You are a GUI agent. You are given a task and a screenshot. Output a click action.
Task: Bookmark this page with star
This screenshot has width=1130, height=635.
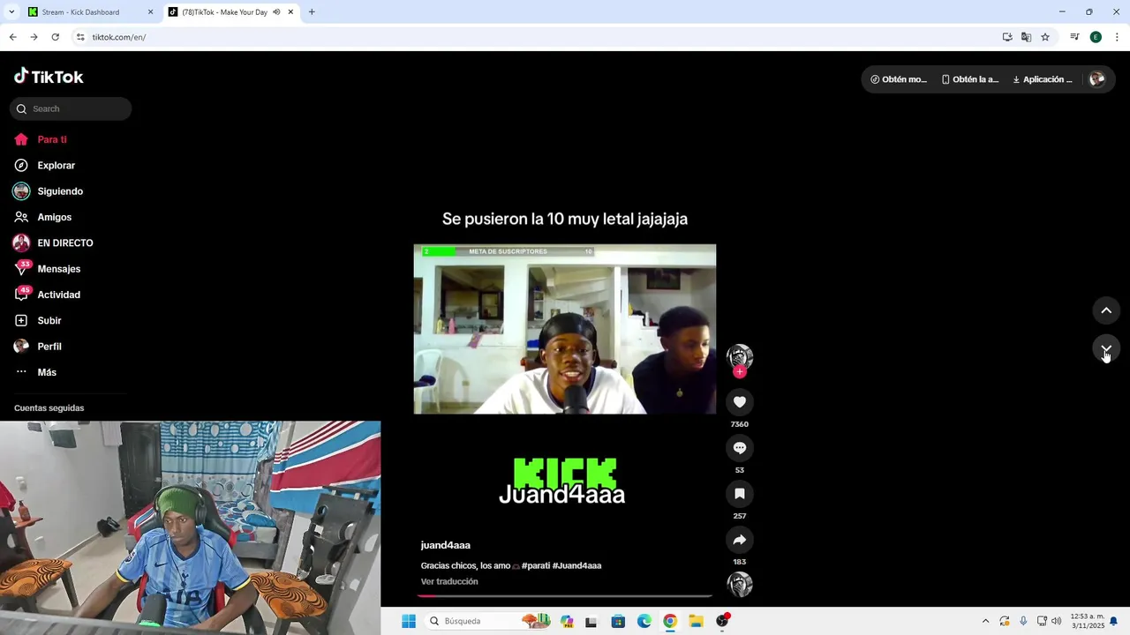(x=1045, y=37)
